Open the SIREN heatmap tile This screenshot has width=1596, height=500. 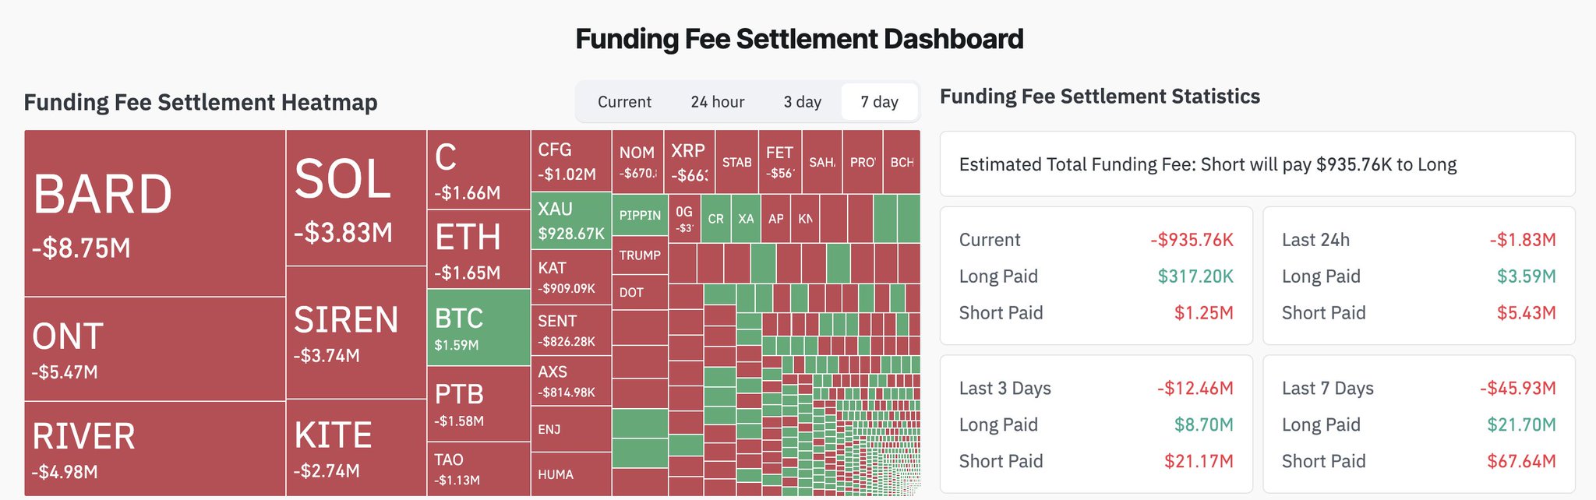[356, 333]
